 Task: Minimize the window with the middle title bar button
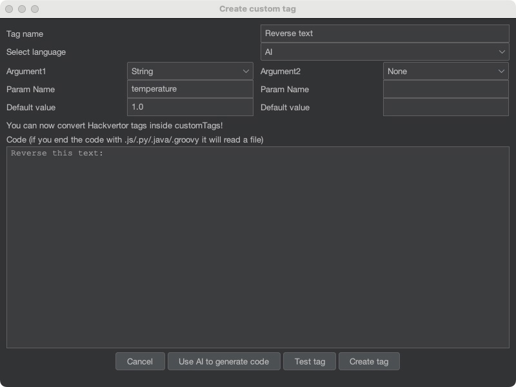[22, 9]
